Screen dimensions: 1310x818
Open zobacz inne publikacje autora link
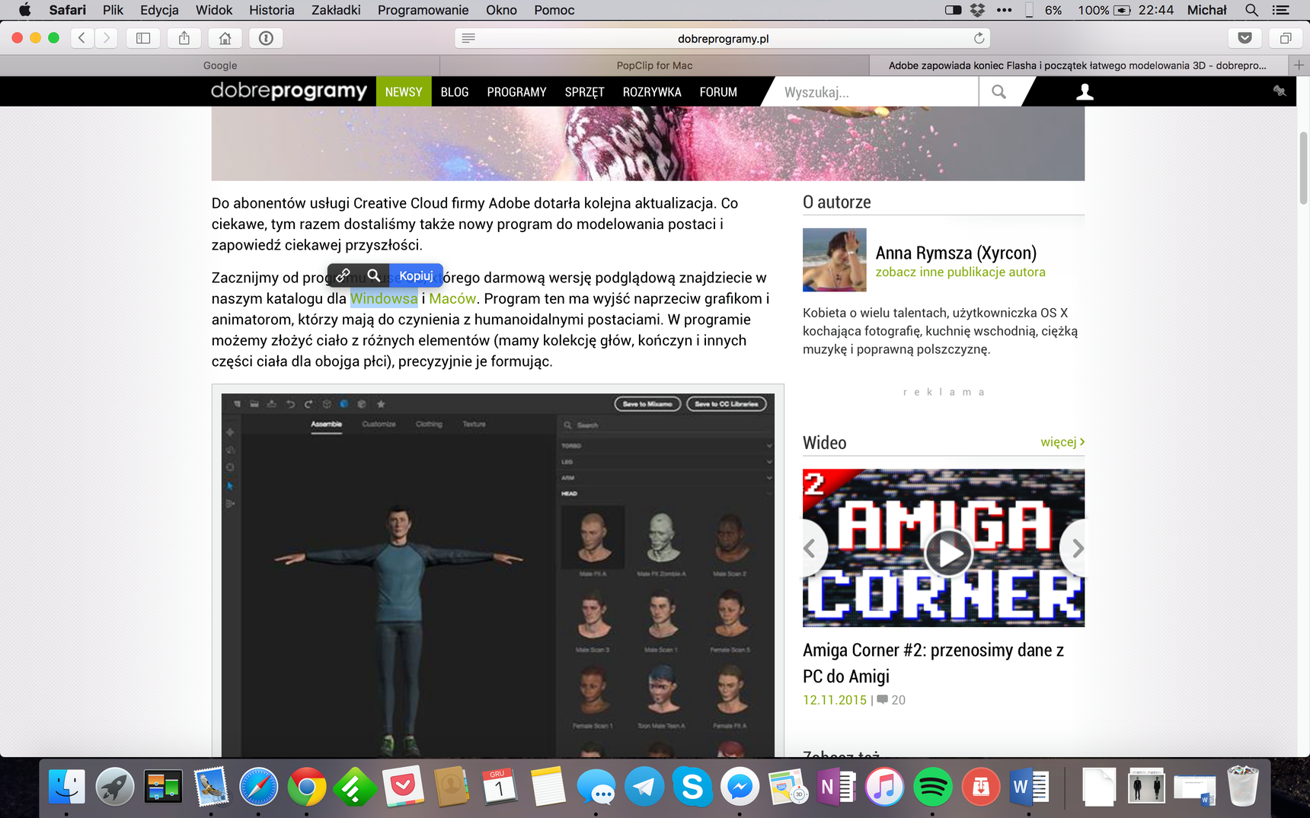coord(960,272)
